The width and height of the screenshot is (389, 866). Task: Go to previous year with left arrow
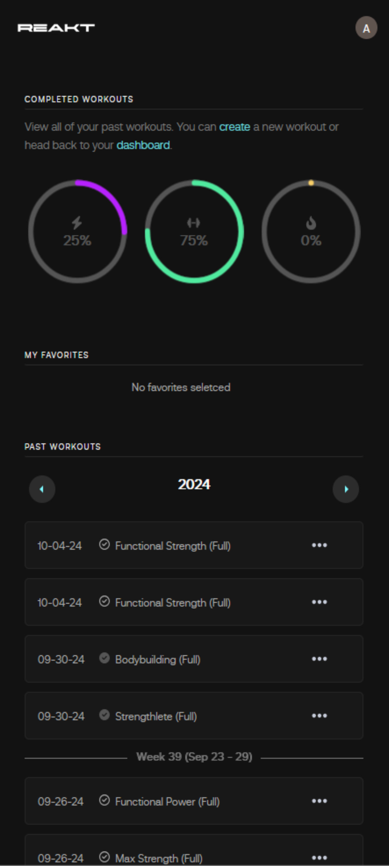[x=42, y=489]
